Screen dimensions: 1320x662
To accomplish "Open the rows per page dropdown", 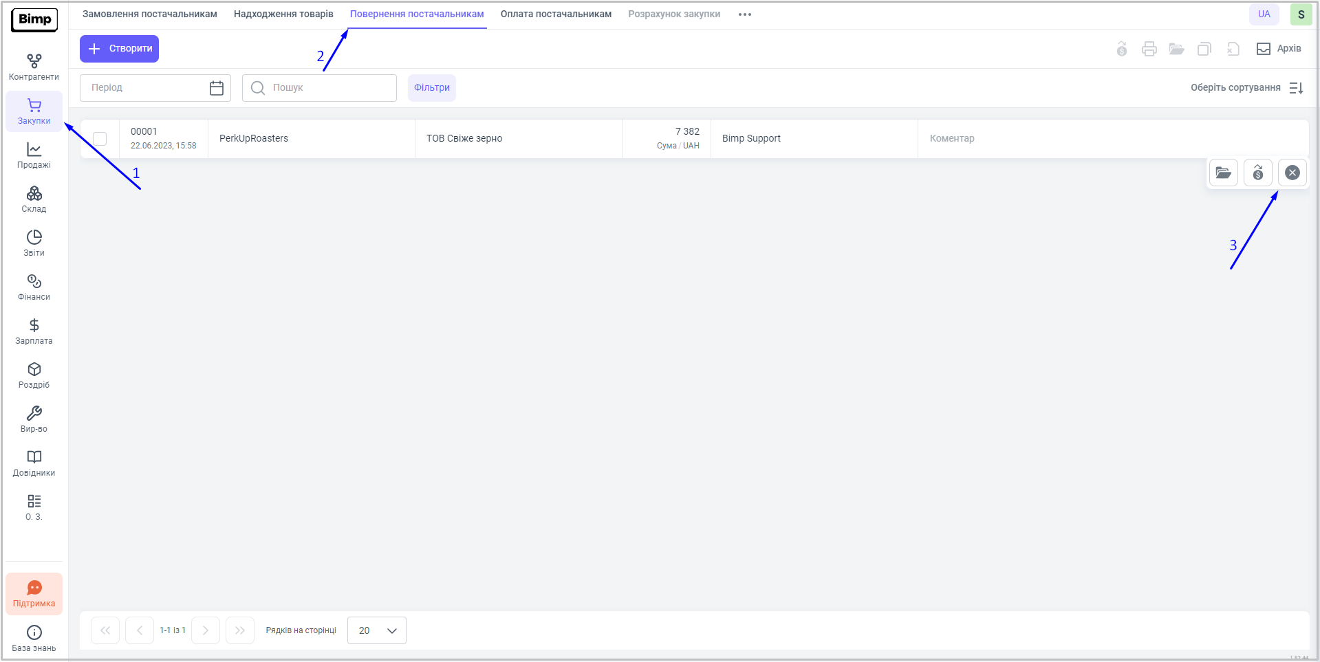I will [x=377, y=630].
